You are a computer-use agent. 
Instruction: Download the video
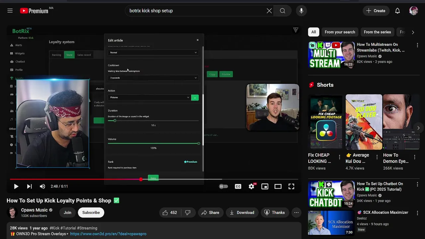tap(242, 212)
